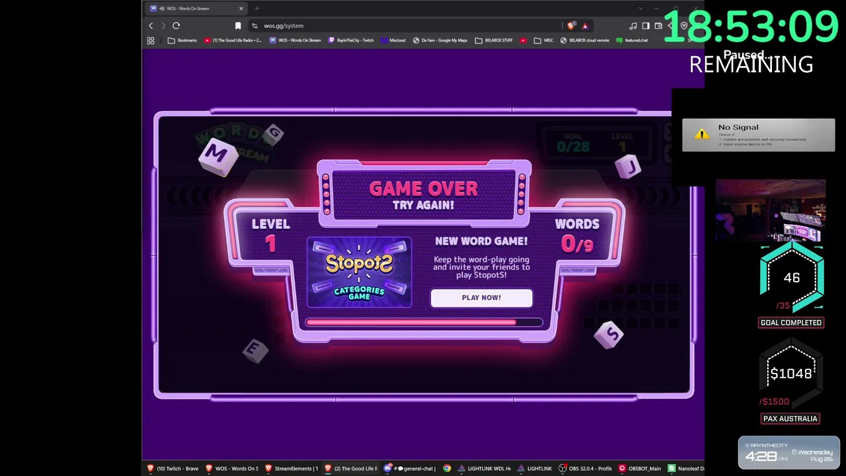This screenshot has height=476, width=846.
Task: Open BELABOX cloud remote bookmark
Action: click(584, 40)
